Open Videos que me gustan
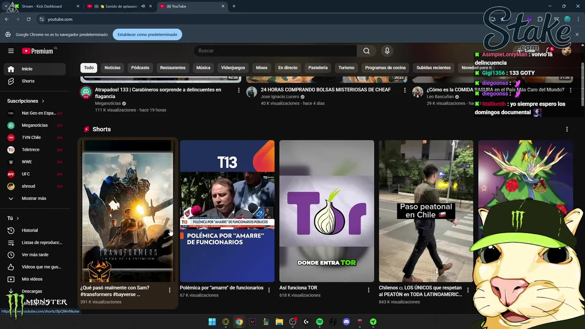This screenshot has width=585, height=329. (35, 267)
